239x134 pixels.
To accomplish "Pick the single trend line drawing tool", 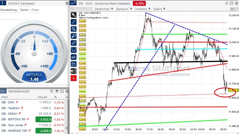I will pos(74,22).
